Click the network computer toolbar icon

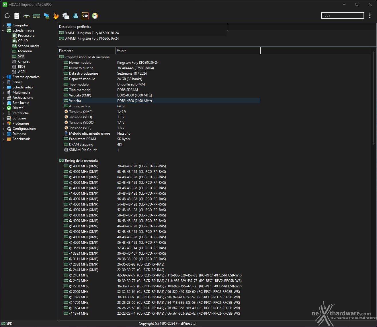tap(46, 16)
